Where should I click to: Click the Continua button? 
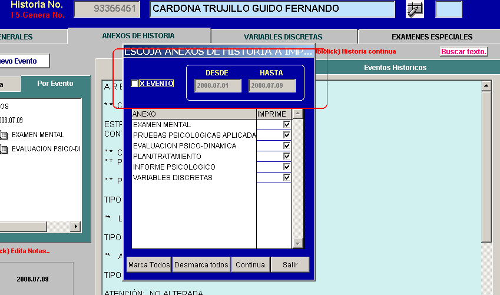(x=250, y=265)
